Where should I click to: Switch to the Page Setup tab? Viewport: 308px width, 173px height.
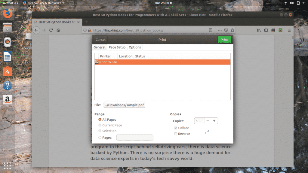[117, 47]
